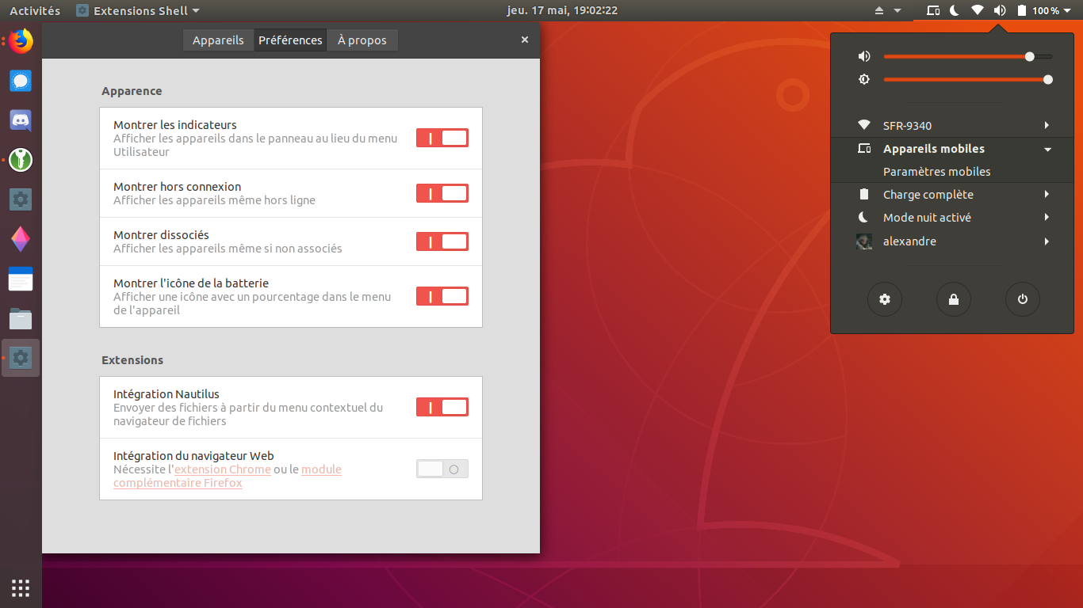Click the power off button in system menu
1083x608 pixels.
pyautogui.click(x=1023, y=299)
